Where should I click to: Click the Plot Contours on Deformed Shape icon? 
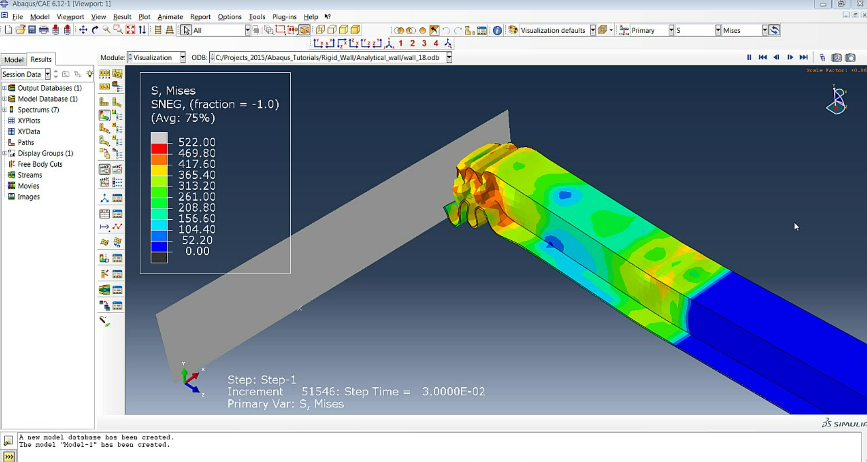(x=104, y=115)
